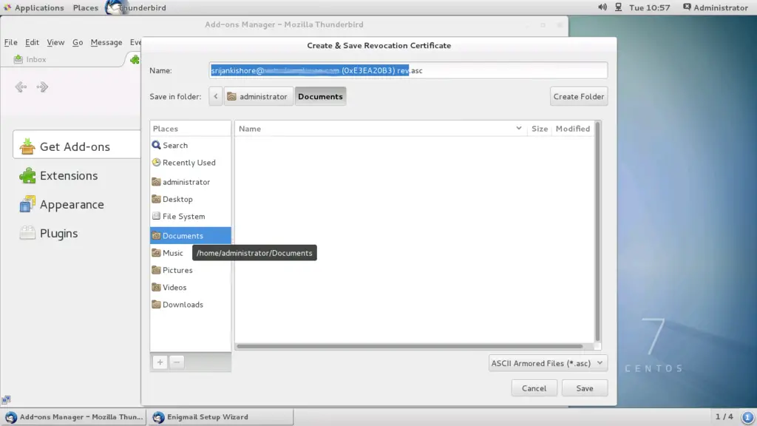Click the 1 / 4 workspace switcher
Image resolution: width=757 pixels, height=426 pixels.
[724, 416]
